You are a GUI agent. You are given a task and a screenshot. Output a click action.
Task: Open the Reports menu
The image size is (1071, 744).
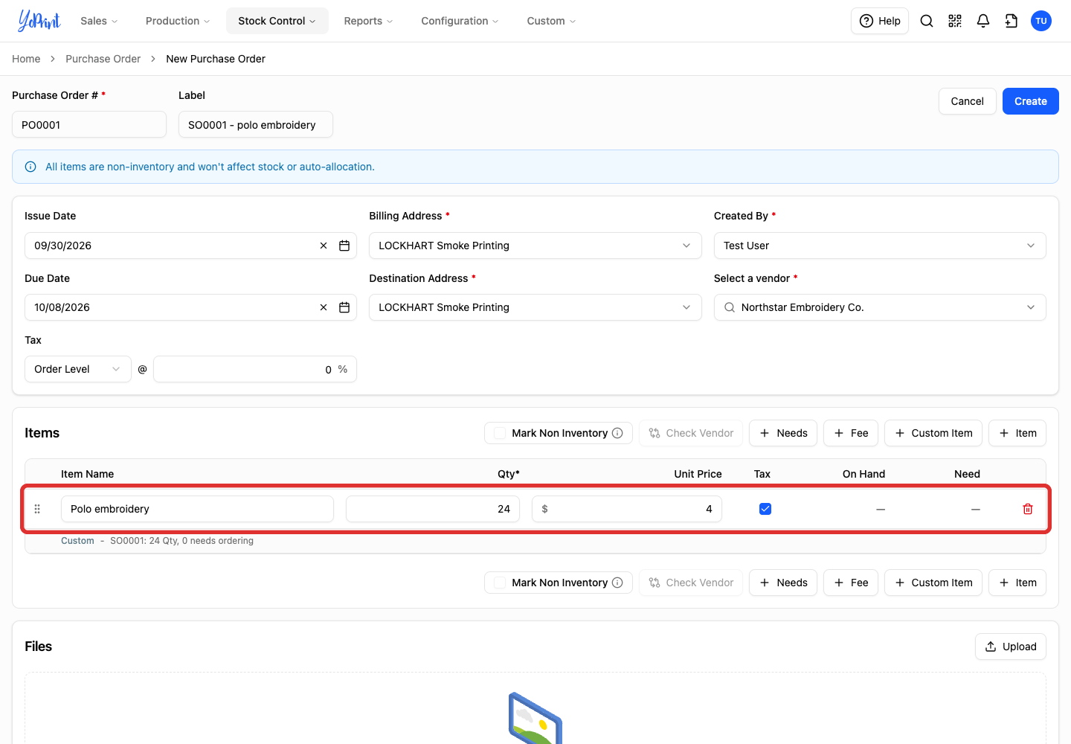368,21
